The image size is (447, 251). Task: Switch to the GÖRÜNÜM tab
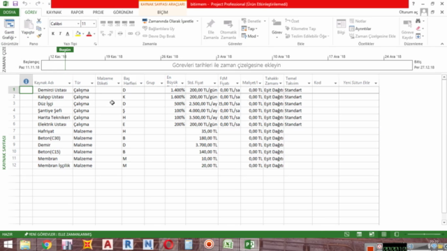123,13
